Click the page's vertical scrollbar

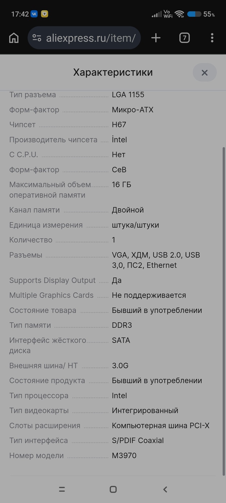click(x=224, y=310)
